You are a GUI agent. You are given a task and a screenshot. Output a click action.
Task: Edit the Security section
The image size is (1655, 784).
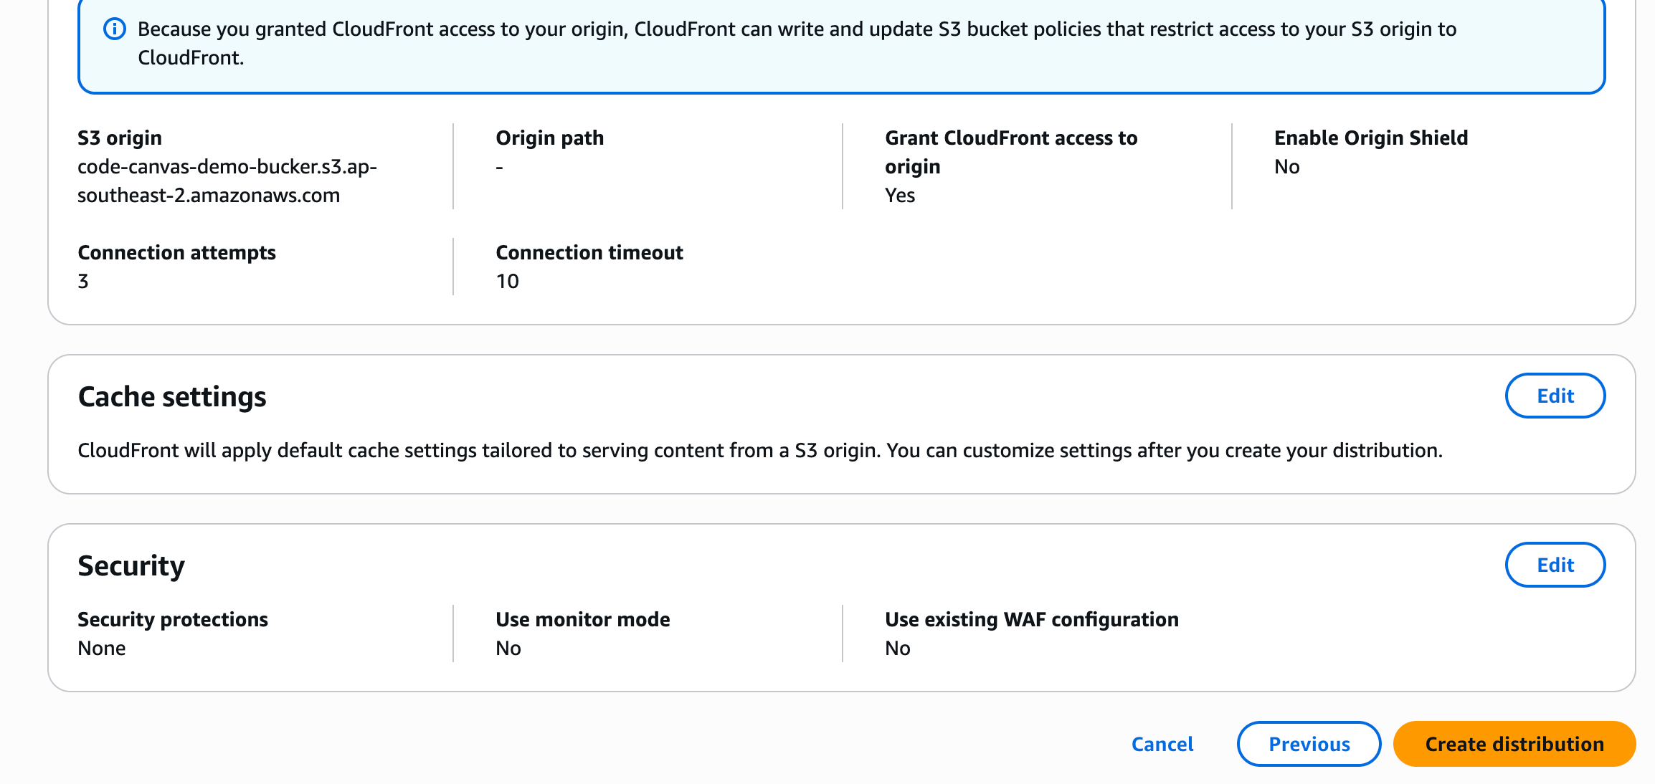[x=1555, y=565]
